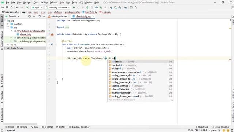Close the MainActivity.java tab

[93, 16]
